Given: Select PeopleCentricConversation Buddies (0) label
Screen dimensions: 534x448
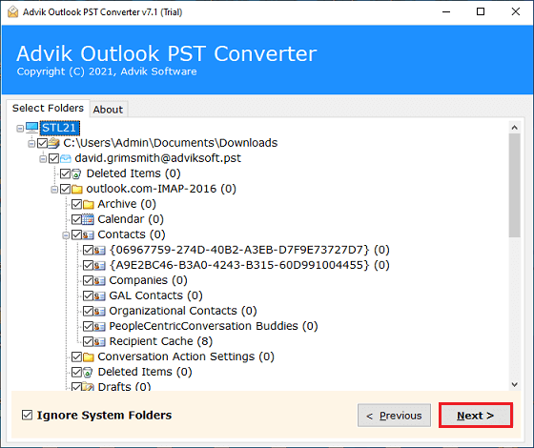Looking at the screenshot, I should 214,326.
